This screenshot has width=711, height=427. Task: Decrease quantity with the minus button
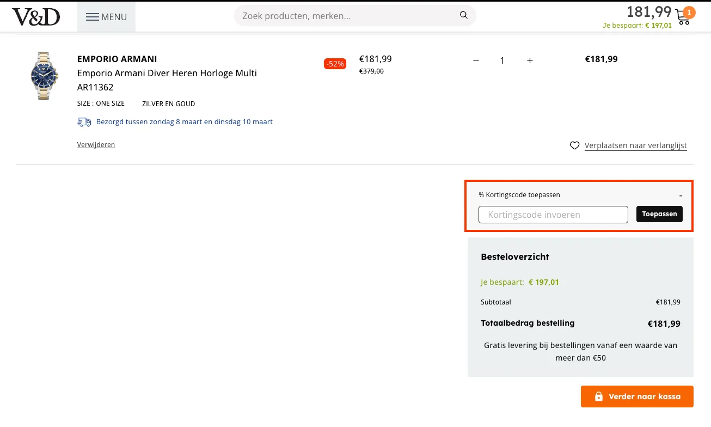pyautogui.click(x=476, y=60)
